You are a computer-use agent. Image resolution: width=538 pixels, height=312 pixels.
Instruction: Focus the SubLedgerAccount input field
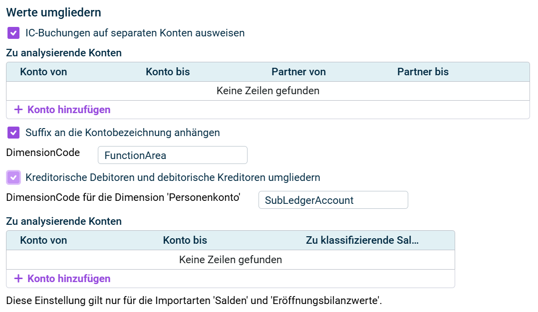click(333, 200)
